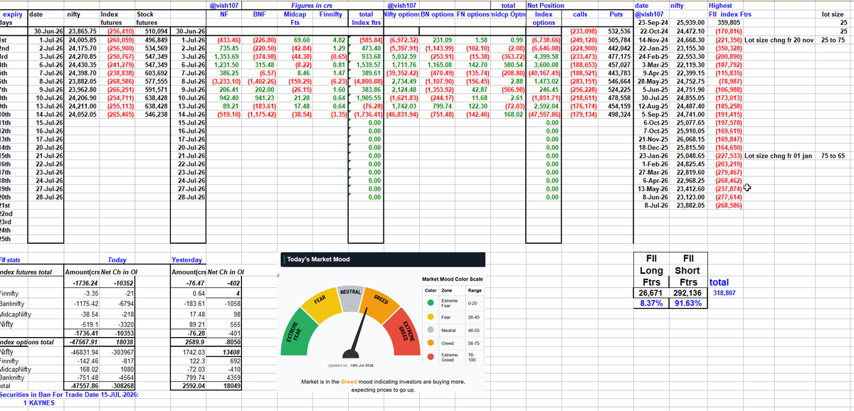This screenshot has height=411, width=854.
Task: Select the 8.37% long percentage cell
Action: [x=651, y=303]
